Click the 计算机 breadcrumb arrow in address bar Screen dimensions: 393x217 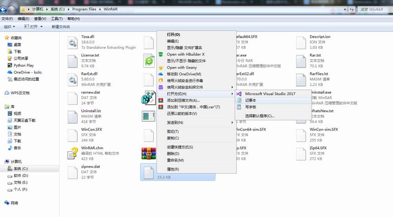click(x=47, y=9)
